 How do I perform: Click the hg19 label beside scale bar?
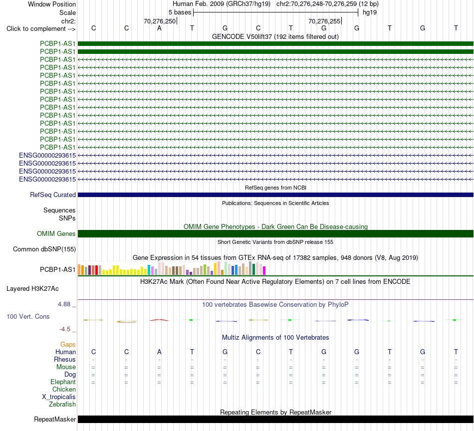pos(370,12)
